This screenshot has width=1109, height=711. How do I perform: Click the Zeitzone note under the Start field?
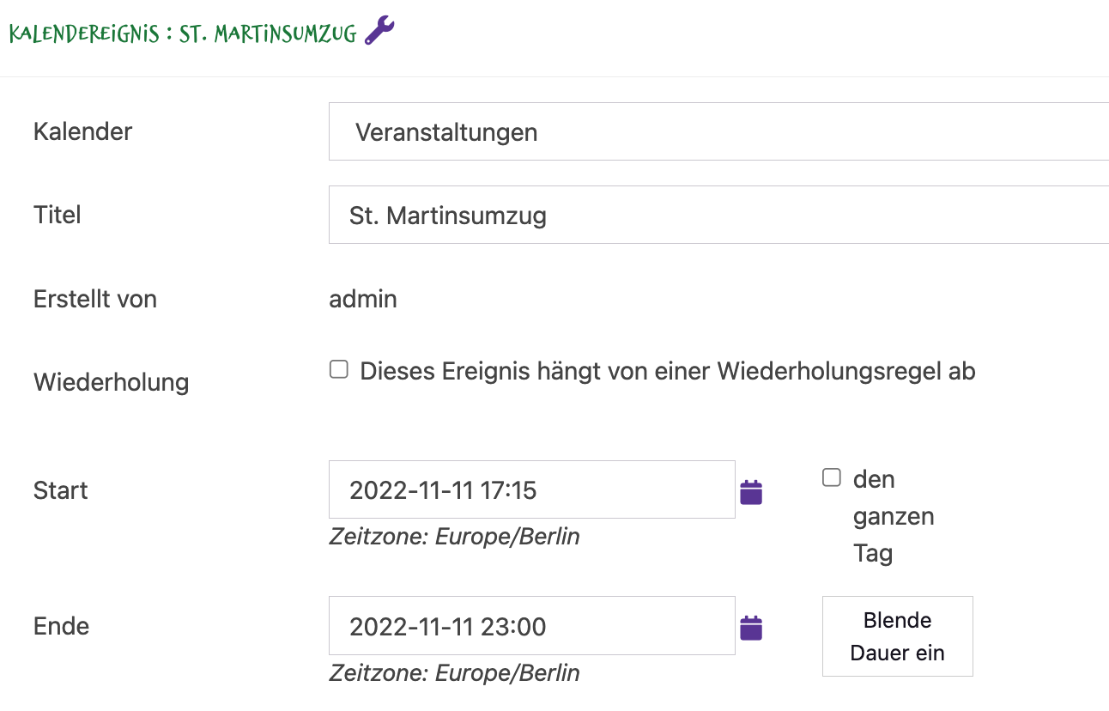(x=454, y=537)
